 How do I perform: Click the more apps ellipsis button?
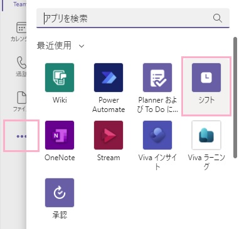pos(21,136)
